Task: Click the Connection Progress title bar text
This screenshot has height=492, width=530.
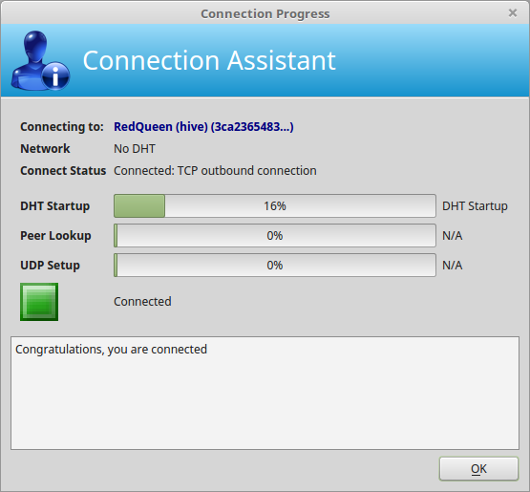Action: [x=265, y=14]
